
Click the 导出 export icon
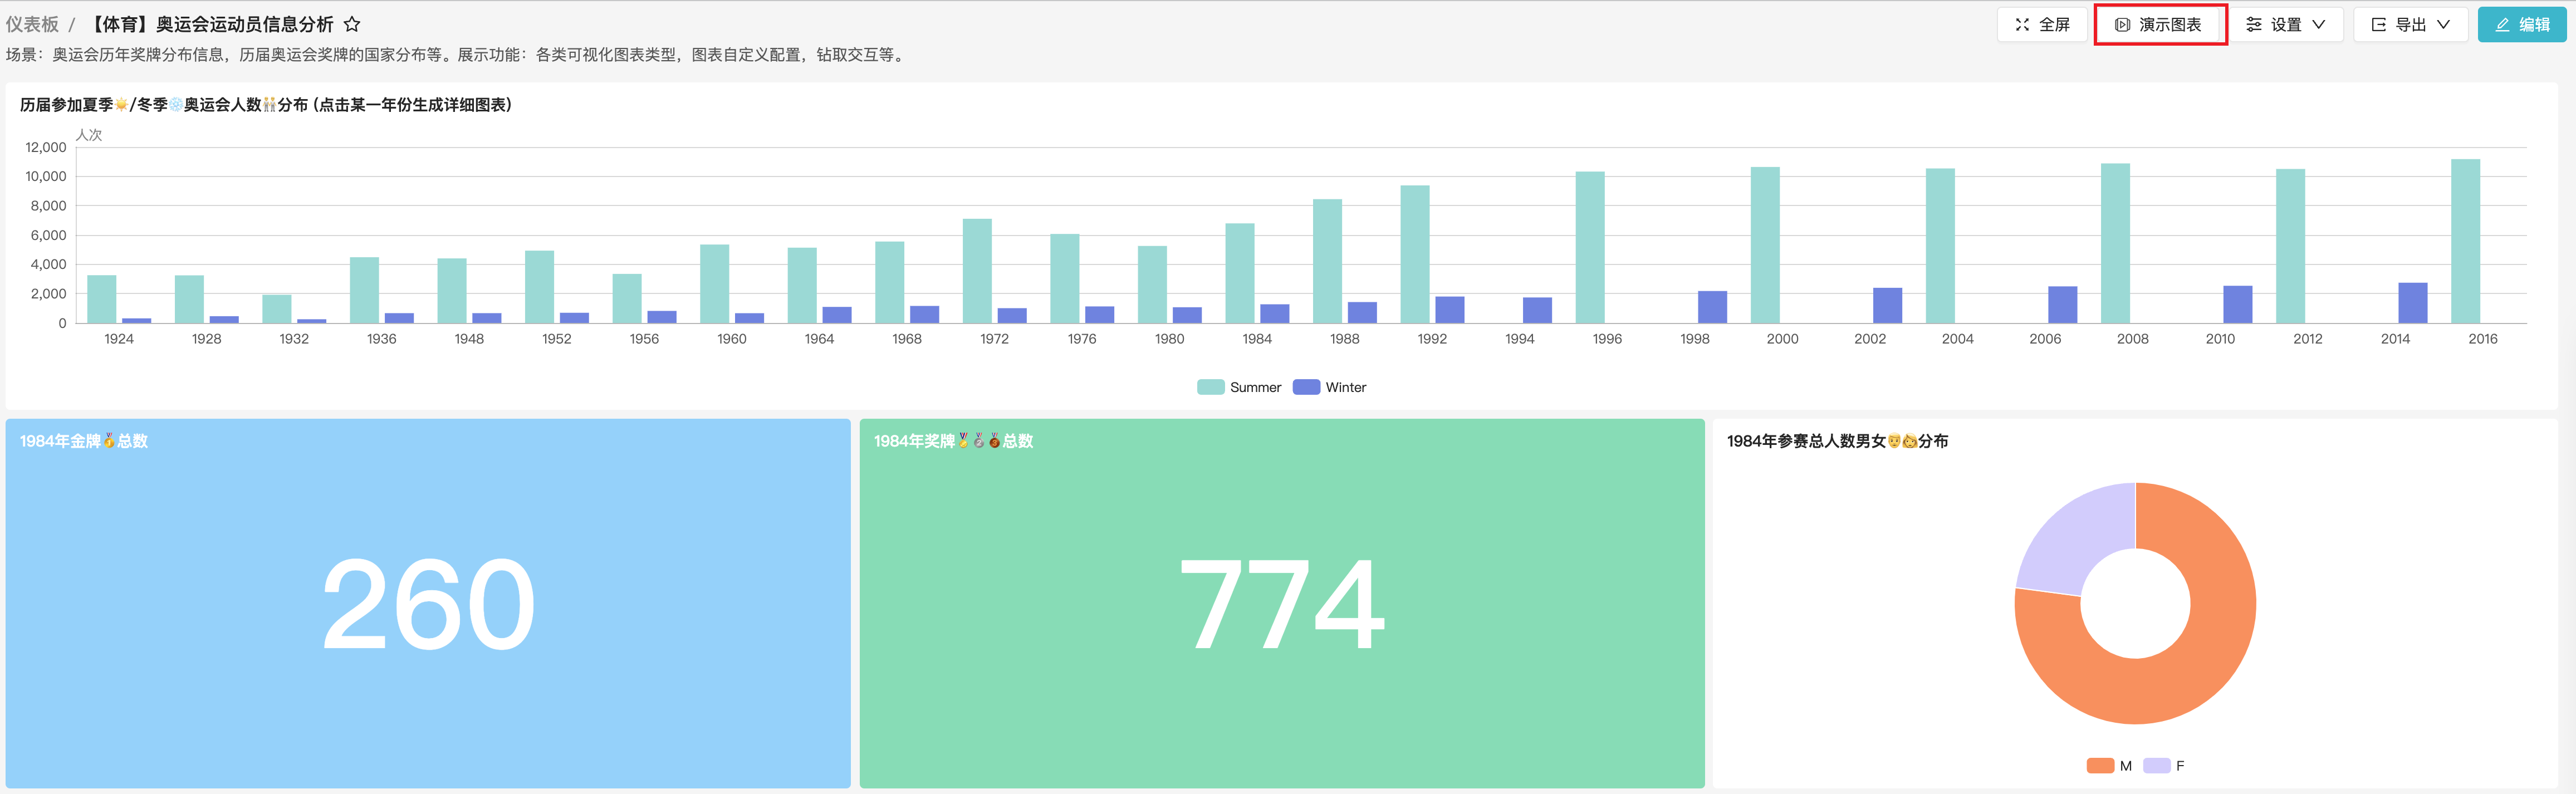(x=2379, y=24)
